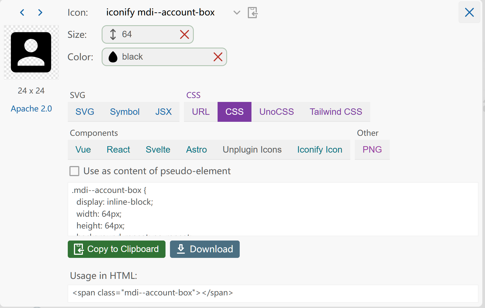This screenshot has width=485, height=308.
Task: Copy icon name clipboard icon
Action: [x=253, y=13]
